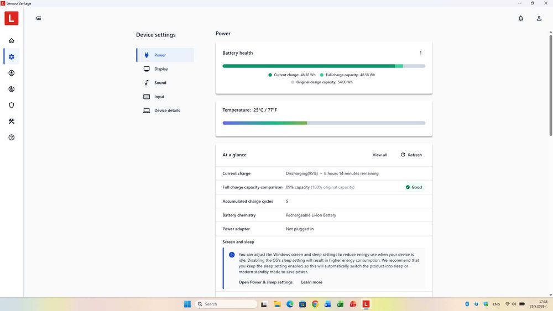Screen dimensions: 553x311
Task: Open the user account profile icon
Action: click(x=539, y=18)
